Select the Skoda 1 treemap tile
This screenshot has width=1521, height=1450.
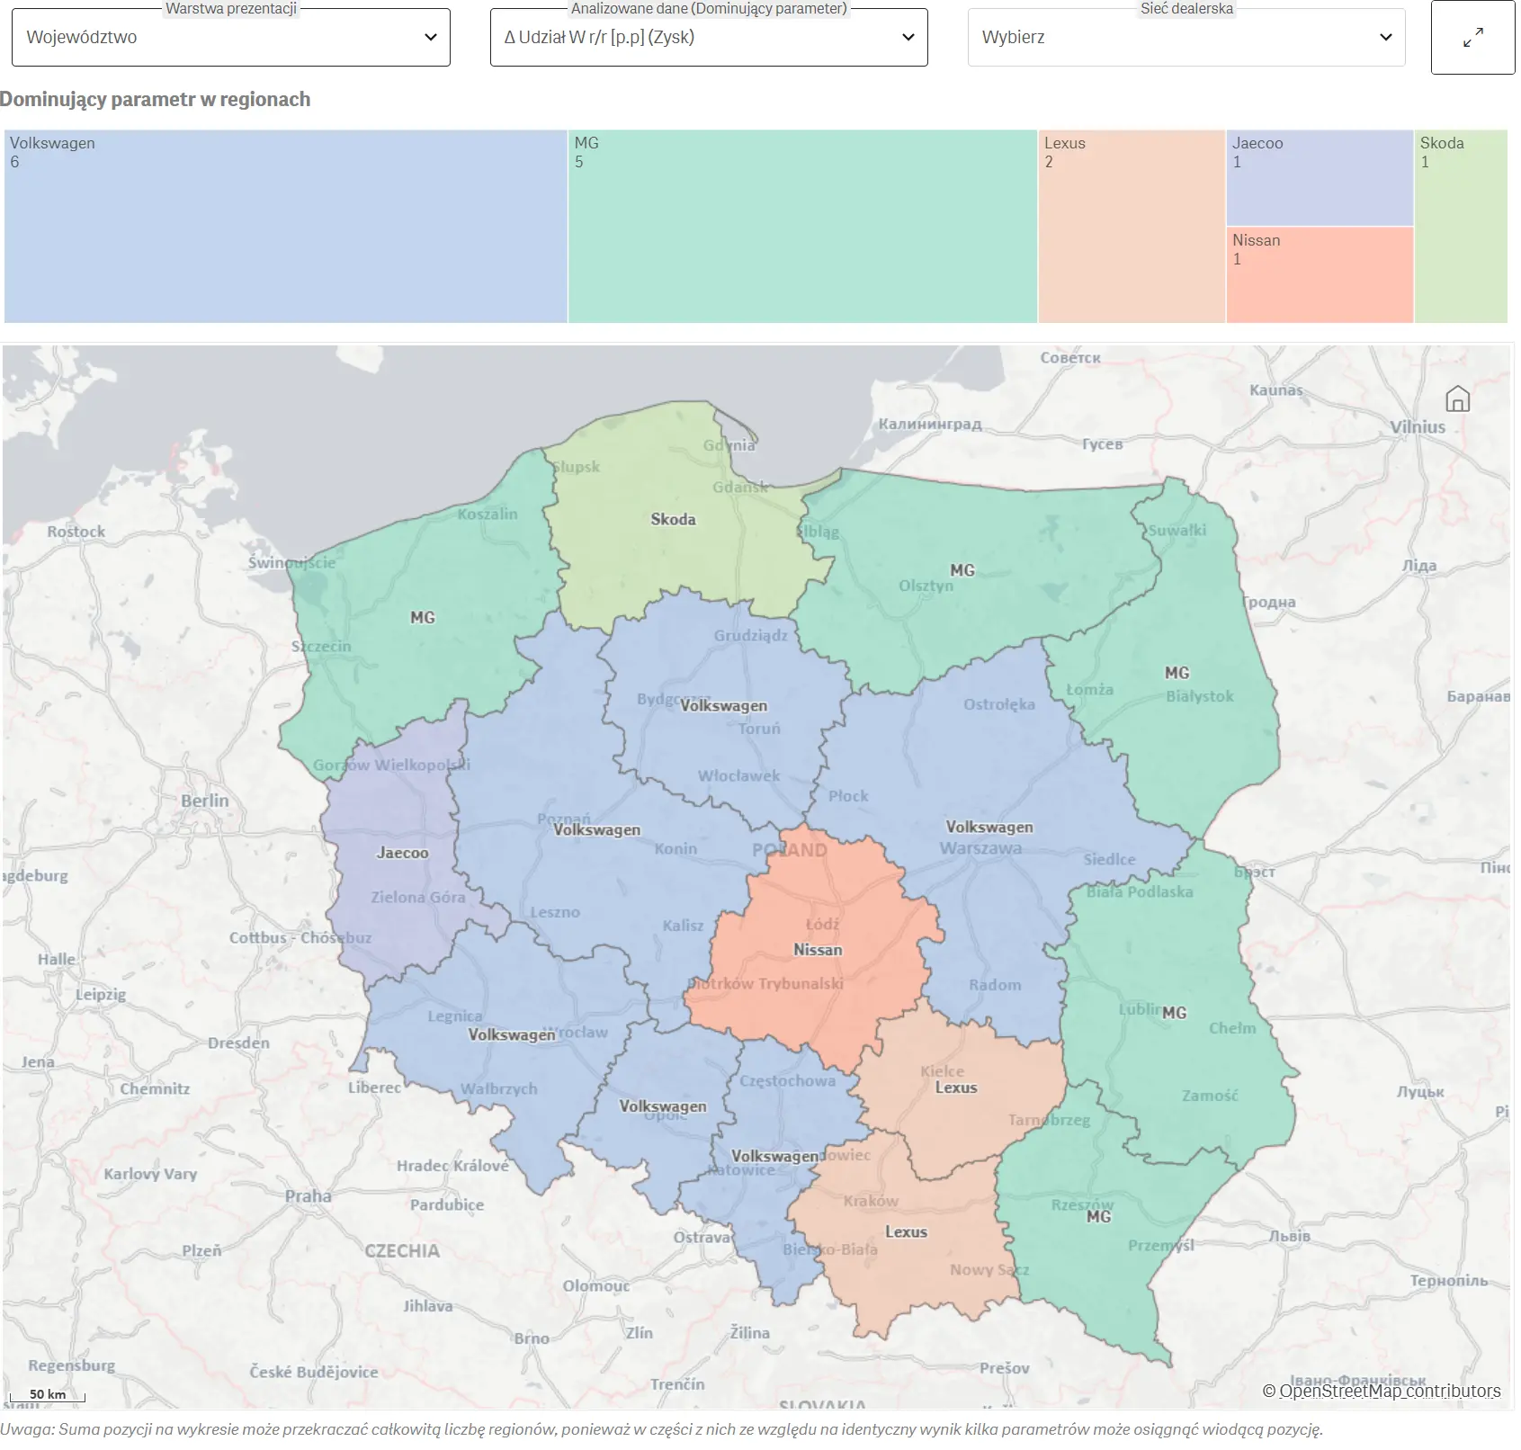(x=1461, y=227)
